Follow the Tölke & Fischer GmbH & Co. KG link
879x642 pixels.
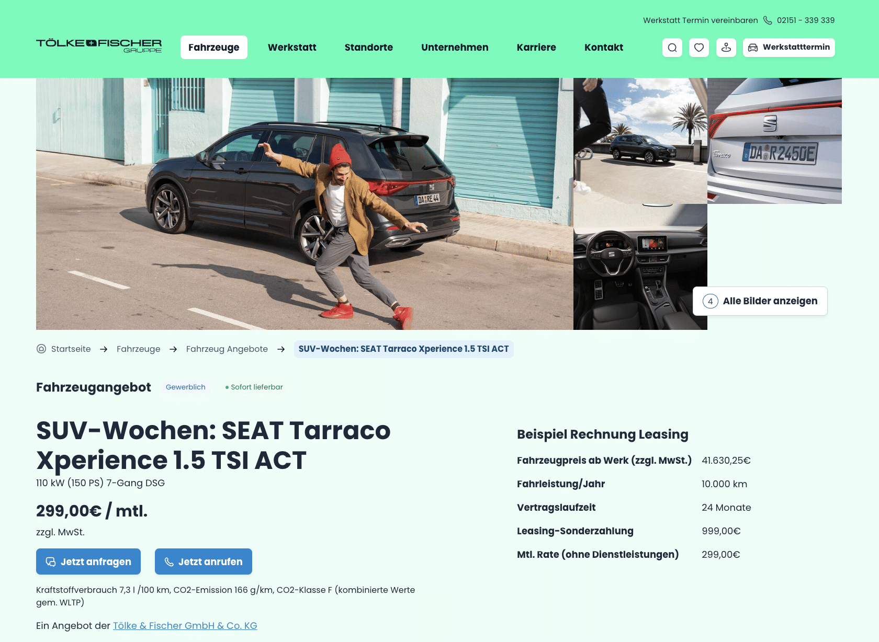click(185, 626)
